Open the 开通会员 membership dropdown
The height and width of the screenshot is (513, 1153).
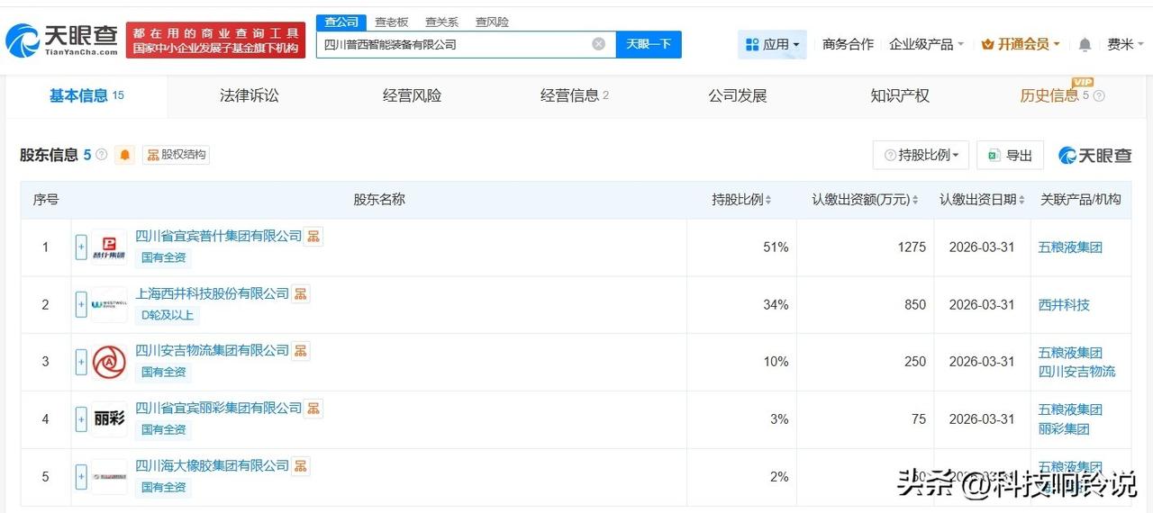click(1021, 44)
